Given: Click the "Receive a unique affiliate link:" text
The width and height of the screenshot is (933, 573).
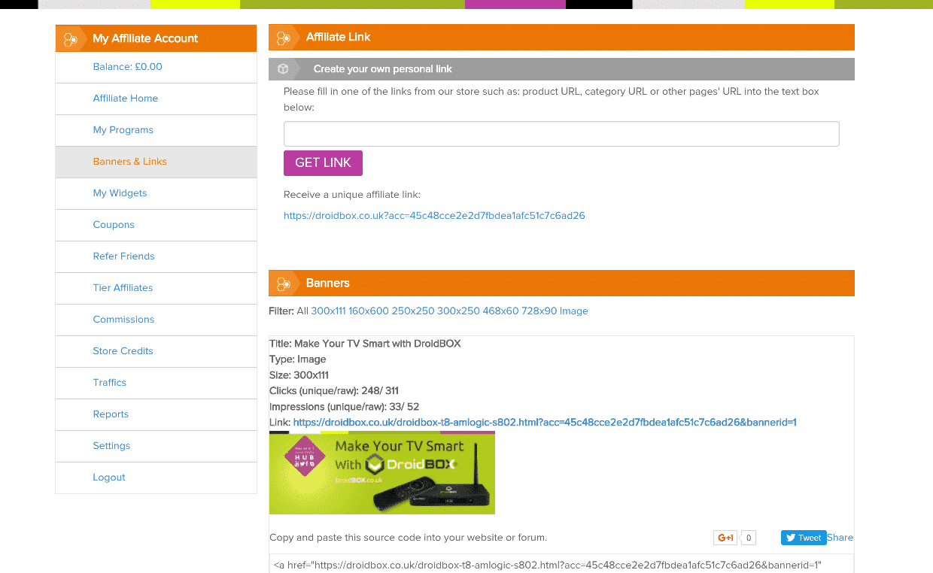Looking at the screenshot, I should click(352, 195).
